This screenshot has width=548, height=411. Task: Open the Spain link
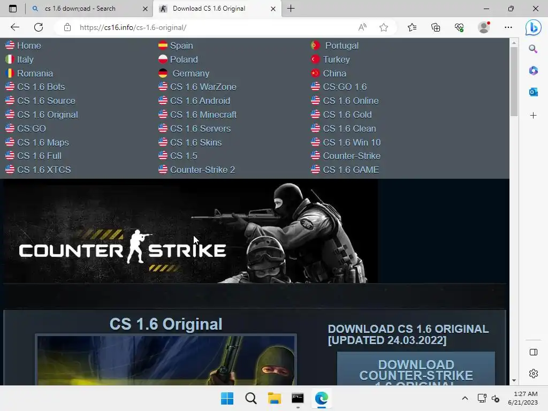(181, 45)
